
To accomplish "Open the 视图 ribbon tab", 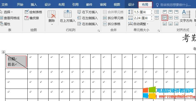I will click(x=117, y=5).
